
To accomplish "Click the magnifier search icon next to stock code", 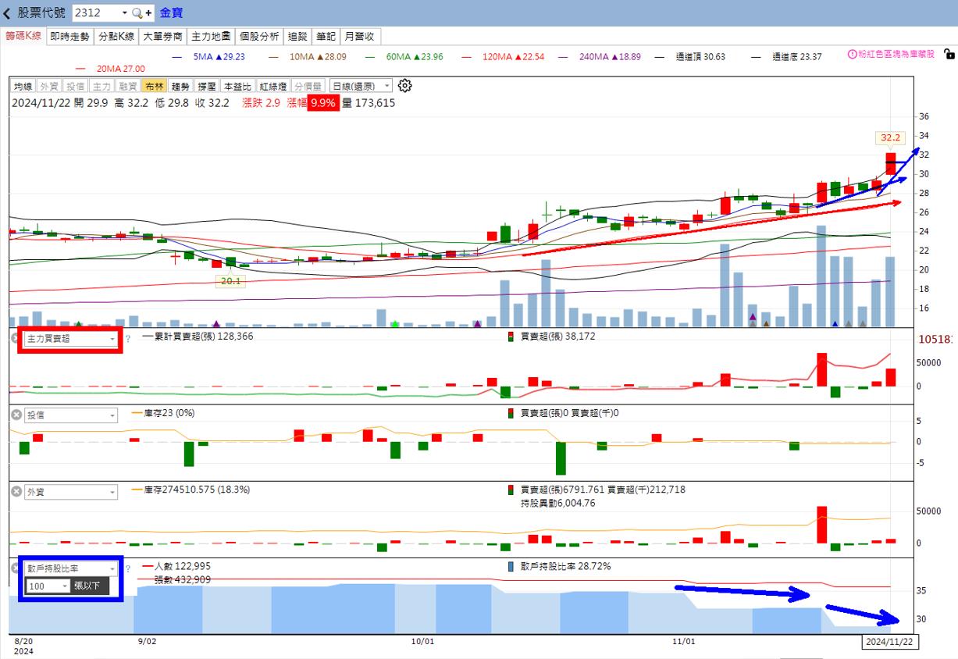I will click(x=137, y=13).
